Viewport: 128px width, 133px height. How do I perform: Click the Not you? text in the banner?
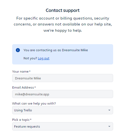point(30,58)
